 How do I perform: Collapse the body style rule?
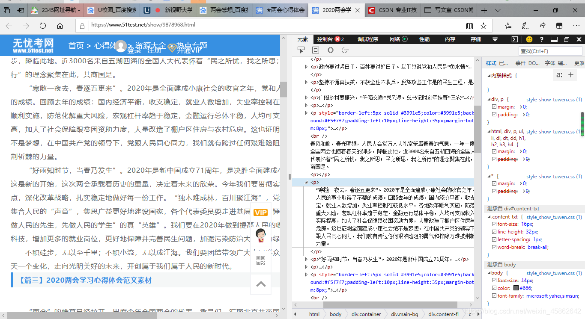pos(489,273)
